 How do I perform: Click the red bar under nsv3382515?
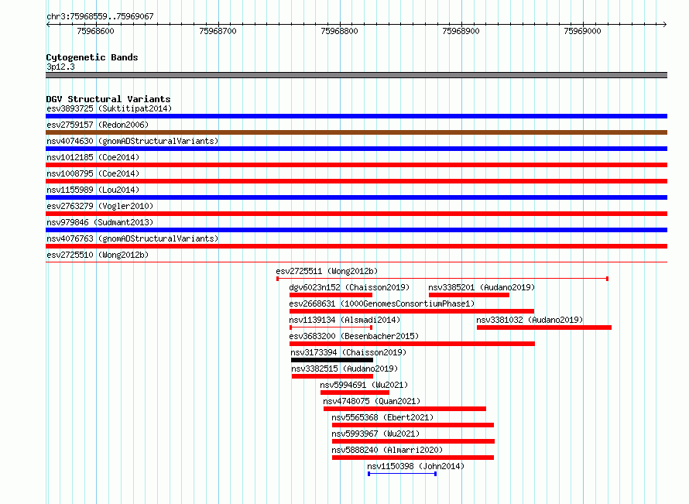point(332,376)
